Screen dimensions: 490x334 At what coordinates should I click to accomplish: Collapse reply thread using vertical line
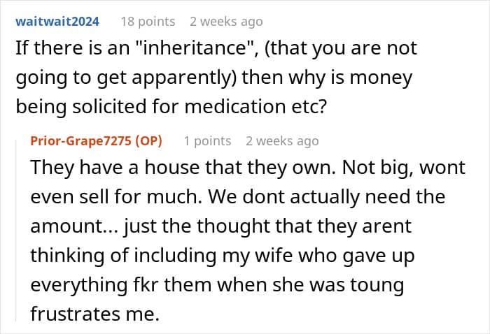tap(16, 231)
